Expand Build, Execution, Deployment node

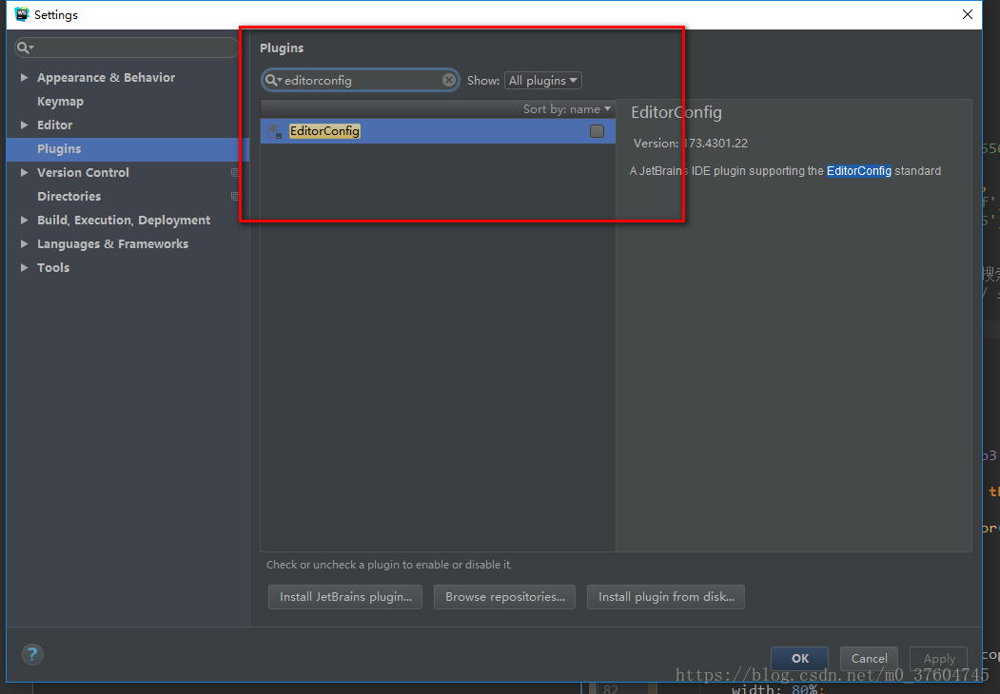pos(24,220)
